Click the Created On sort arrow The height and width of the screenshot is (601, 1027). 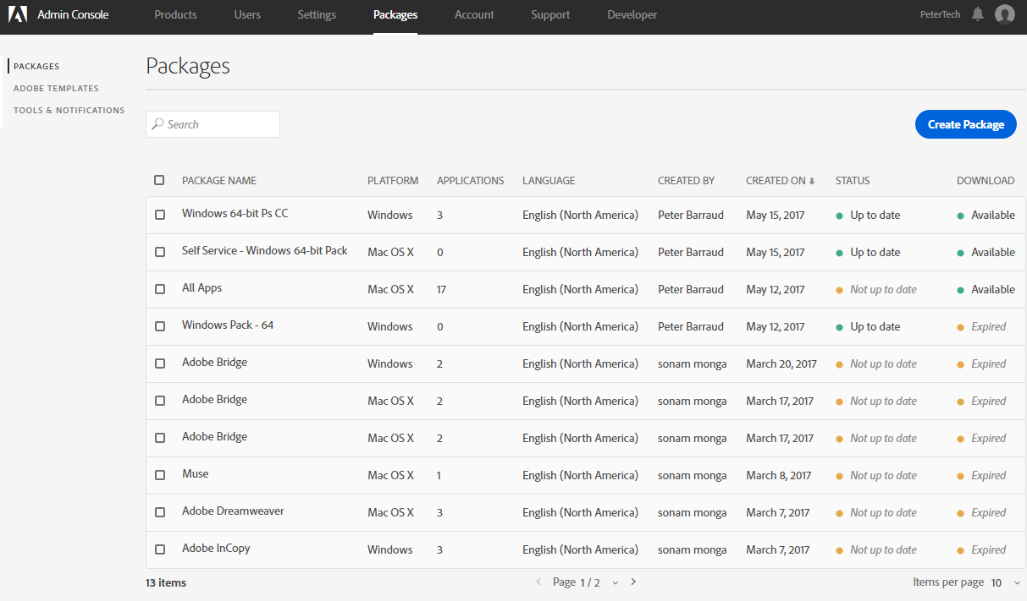point(812,181)
